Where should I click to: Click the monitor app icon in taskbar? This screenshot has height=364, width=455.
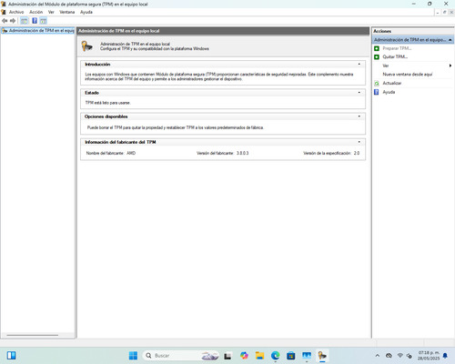(307, 356)
